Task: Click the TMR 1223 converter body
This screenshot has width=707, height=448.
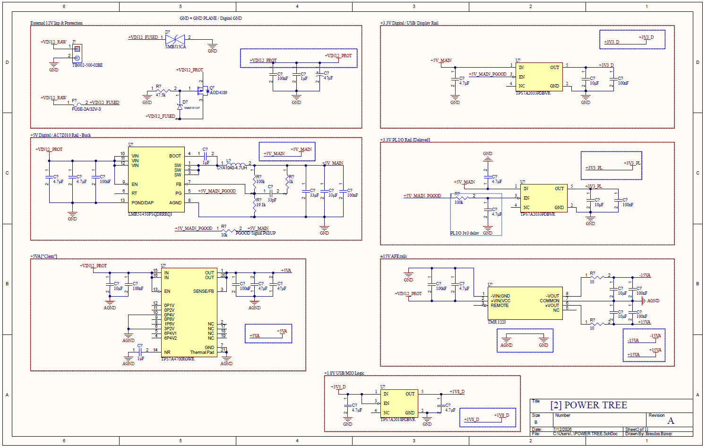Action: 525,303
